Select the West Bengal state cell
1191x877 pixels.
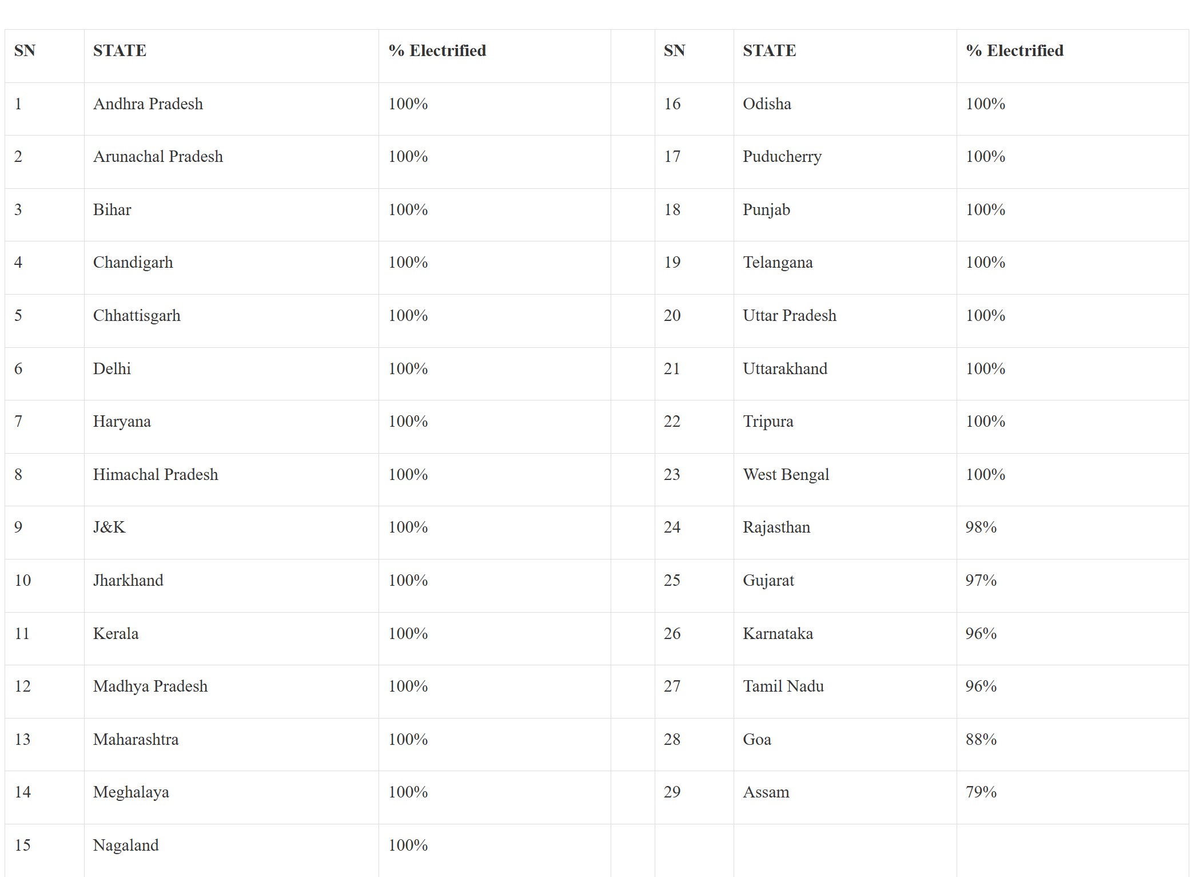tap(786, 475)
